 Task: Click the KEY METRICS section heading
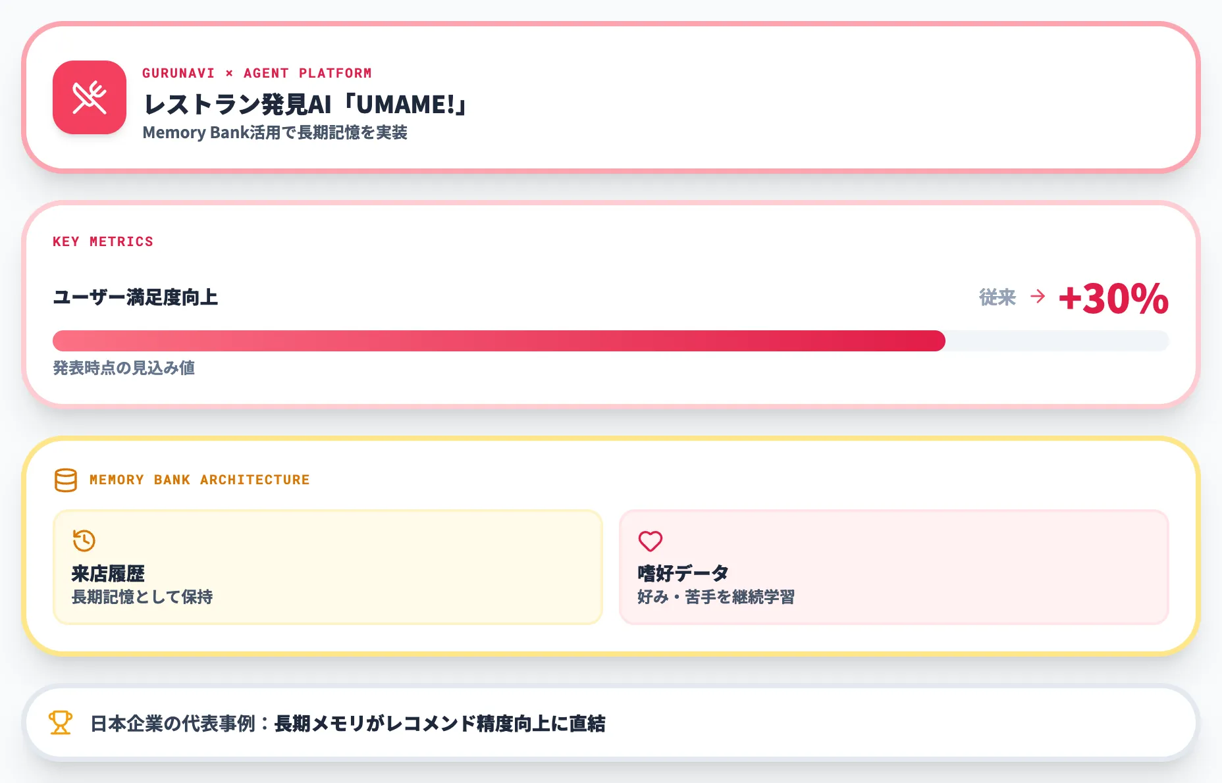pyautogui.click(x=103, y=241)
